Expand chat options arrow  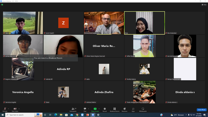coord(88,109)
